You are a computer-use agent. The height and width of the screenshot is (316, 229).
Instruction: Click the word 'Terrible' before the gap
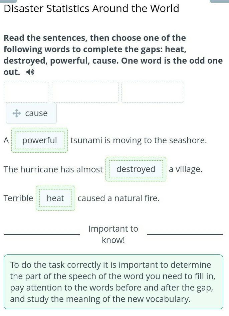point(18,198)
